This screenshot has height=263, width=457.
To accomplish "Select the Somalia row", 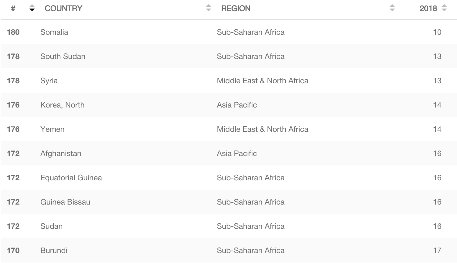I will tap(229, 32).
